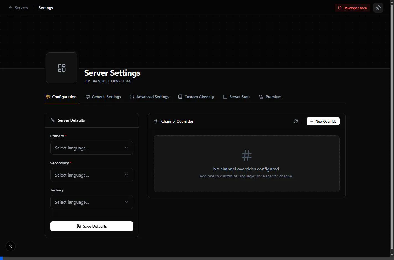
Task: Click the large hash icon in empty state
Action: coord(246,156)
